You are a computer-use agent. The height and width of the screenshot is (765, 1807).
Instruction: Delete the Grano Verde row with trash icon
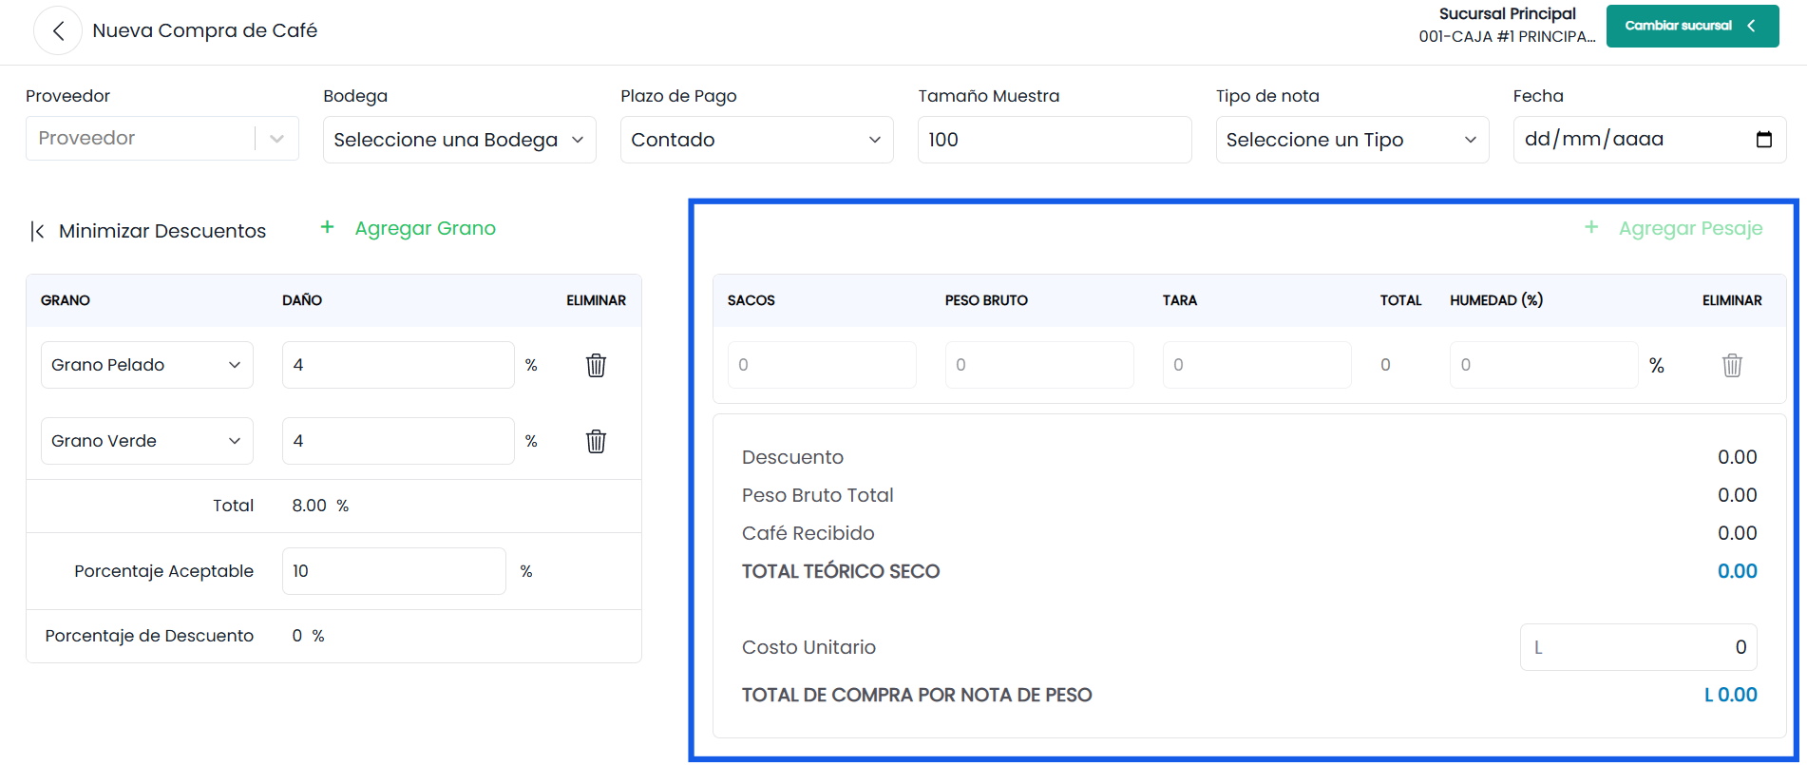click(596, 441)
